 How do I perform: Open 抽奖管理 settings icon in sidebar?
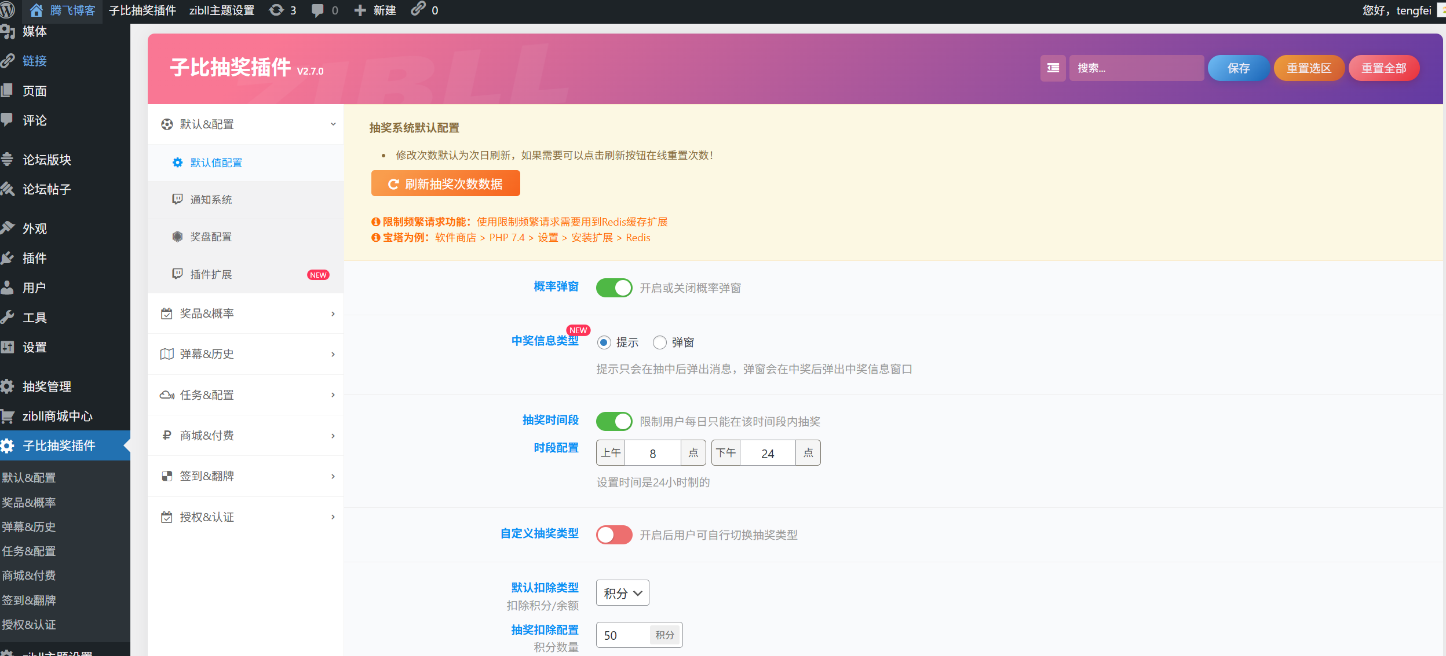coord(8,386)
